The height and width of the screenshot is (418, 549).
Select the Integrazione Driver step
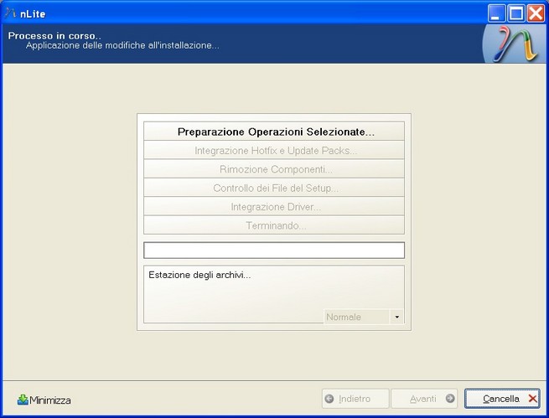(274, 207)
